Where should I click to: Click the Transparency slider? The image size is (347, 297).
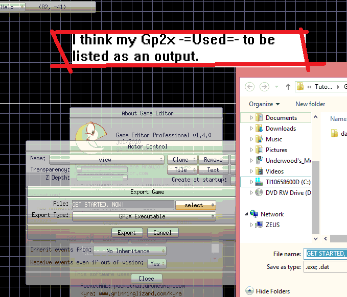click(102, 169)
